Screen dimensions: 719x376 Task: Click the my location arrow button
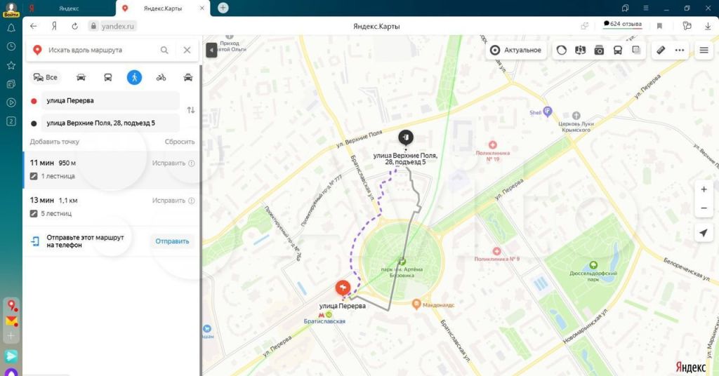click(x=704, y=233)
